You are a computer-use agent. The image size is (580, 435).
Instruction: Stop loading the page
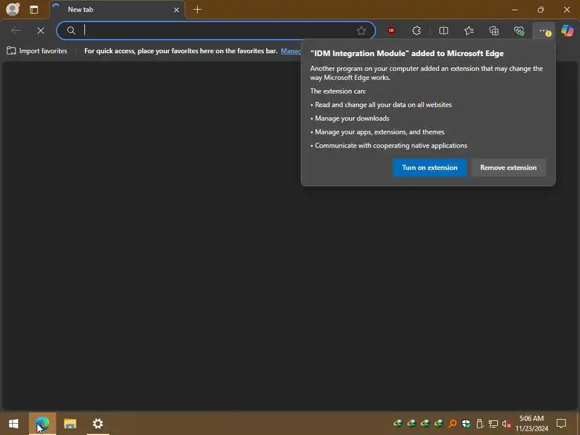41,31
